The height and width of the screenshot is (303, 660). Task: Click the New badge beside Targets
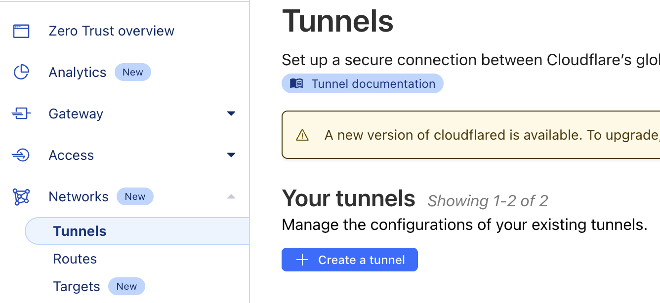click(x=127, y=286)
